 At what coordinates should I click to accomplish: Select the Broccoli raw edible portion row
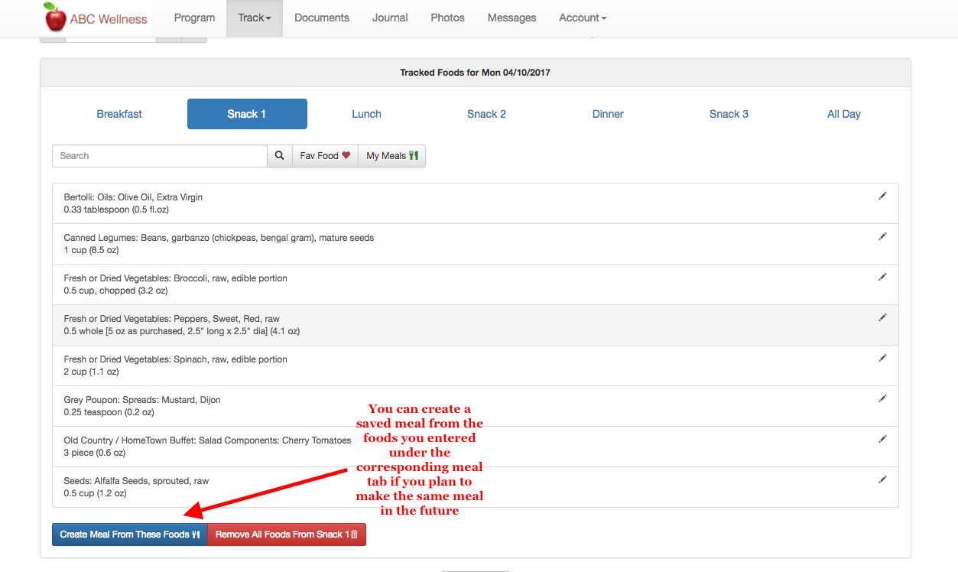click(475, 284)
